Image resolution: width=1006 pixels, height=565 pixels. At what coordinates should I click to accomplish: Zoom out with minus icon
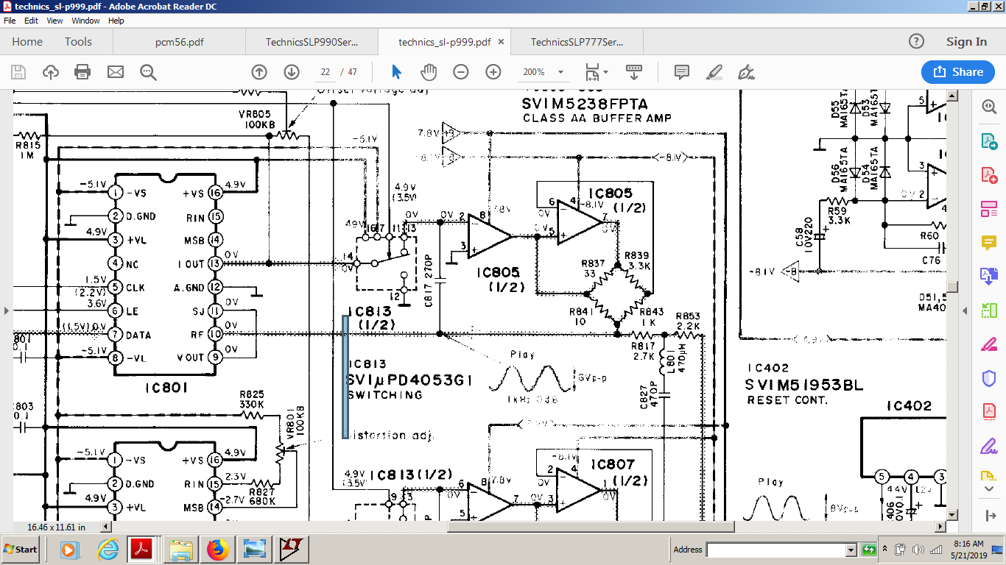[461, 72]
